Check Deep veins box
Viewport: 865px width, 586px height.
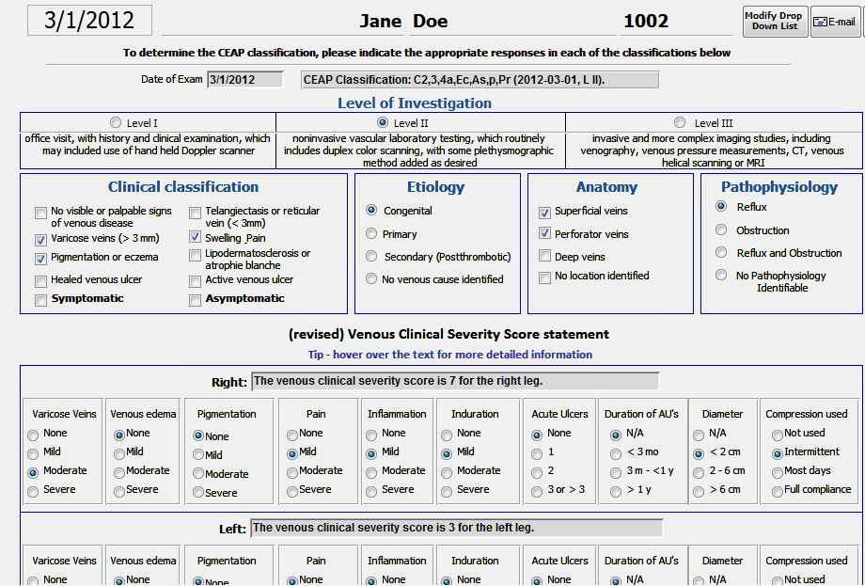click(544, 256)
